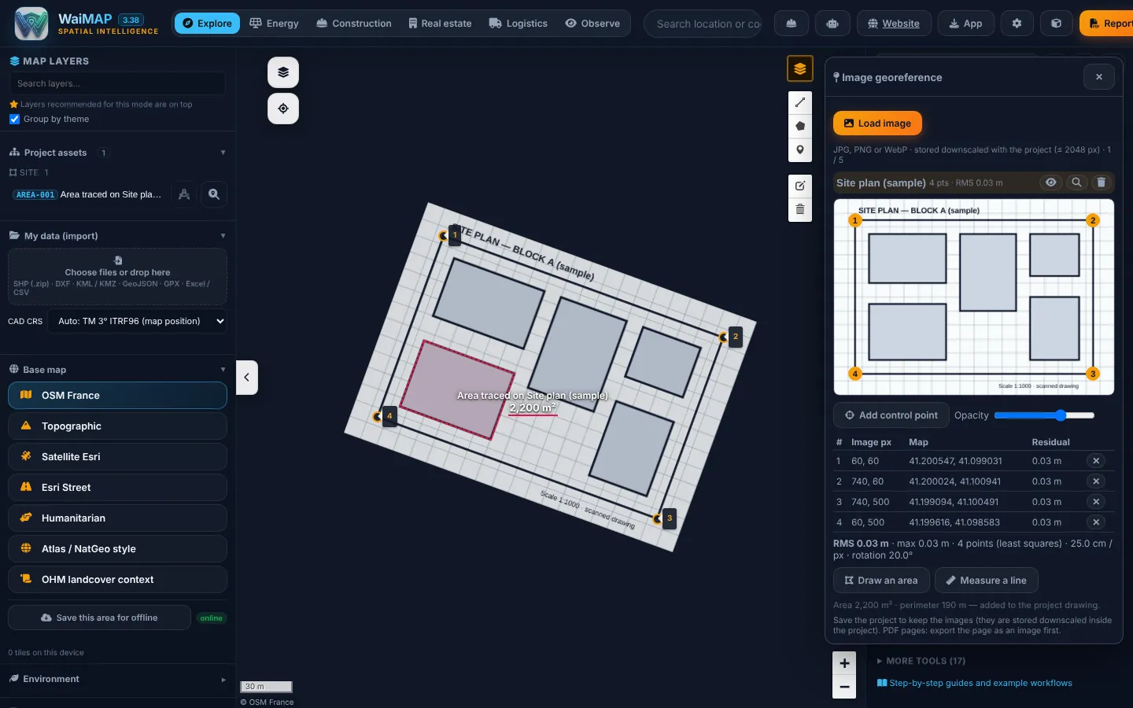Open the CAD CRS dropdown
The image size is (1133, 708).
click(x=138, y=321)
